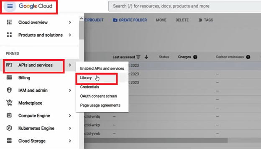The height and width of the screenshot is (151, 261).
Task: Click the menu scroll-up arrow
Action: coord(82,18)
